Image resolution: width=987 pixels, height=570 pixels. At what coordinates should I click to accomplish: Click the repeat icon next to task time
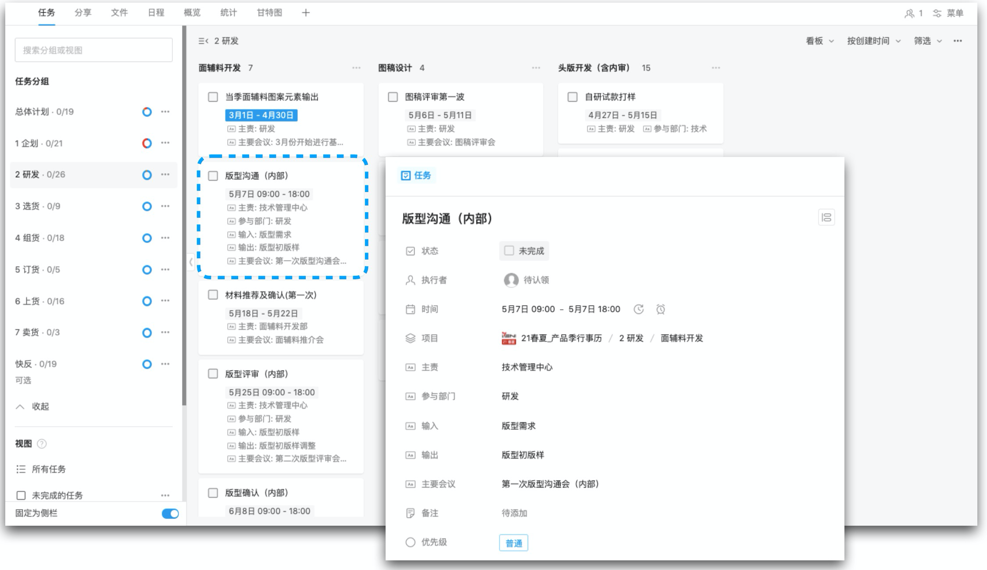(638, 310)
